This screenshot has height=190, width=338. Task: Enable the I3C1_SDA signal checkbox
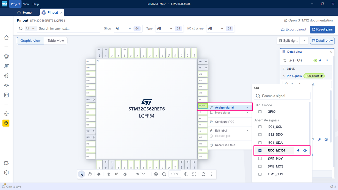pos(260,143)
